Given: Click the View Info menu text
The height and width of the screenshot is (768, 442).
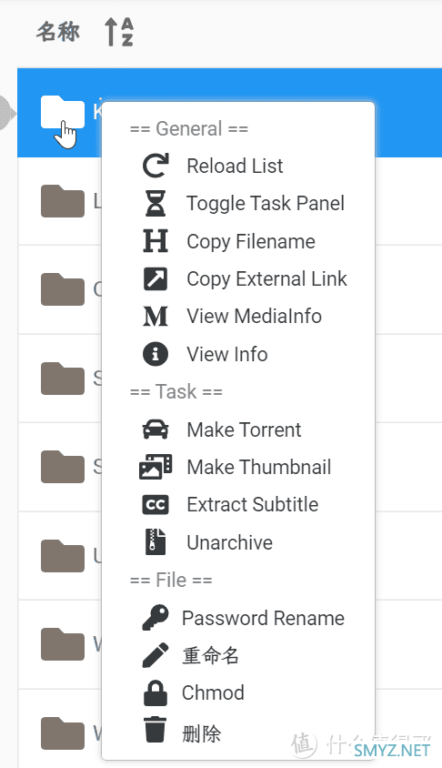Looking at the screenshot, I should 227,354.
